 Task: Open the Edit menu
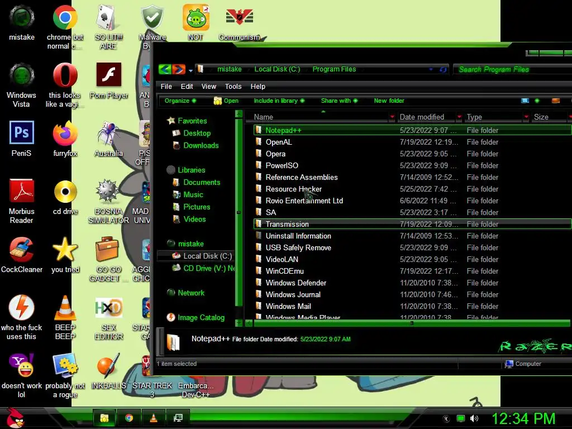[187, 87]
